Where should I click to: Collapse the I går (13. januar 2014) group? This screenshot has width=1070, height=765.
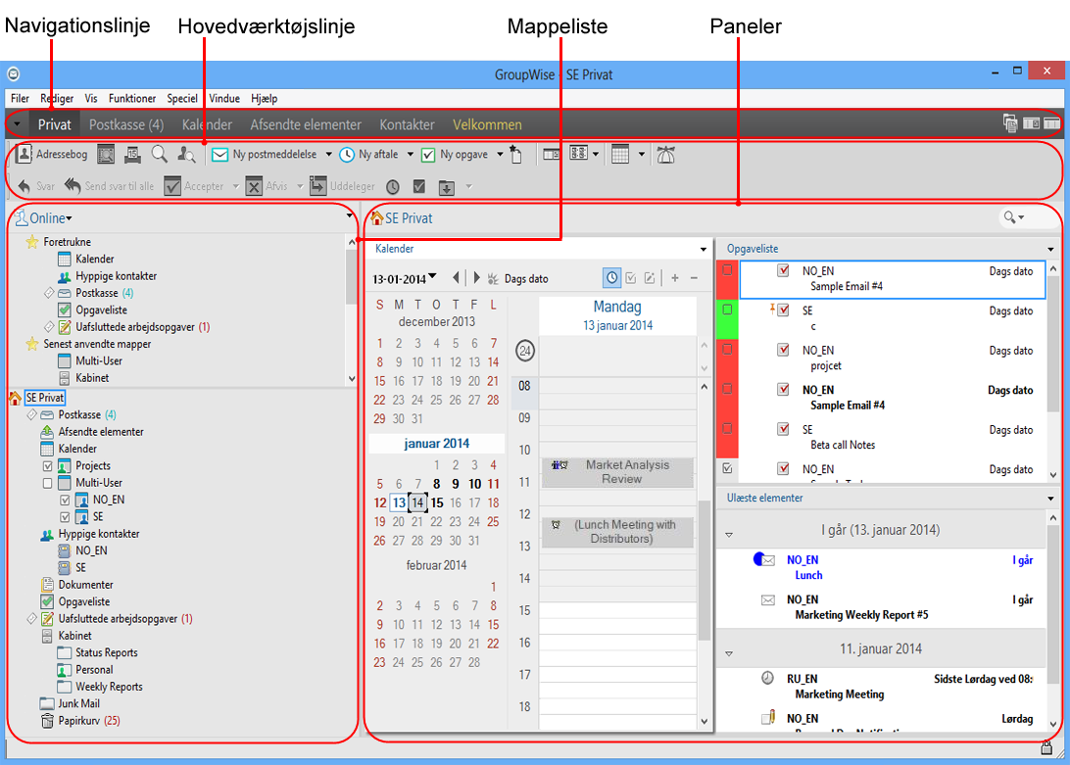coord(729,535)
